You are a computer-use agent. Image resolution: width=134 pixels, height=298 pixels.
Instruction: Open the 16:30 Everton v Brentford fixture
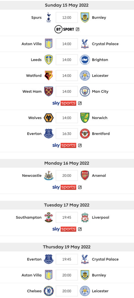point(67,134)
